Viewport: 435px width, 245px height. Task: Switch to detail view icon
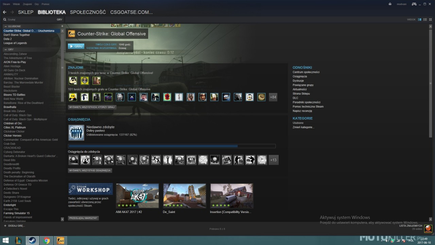[x=419, y=19]
